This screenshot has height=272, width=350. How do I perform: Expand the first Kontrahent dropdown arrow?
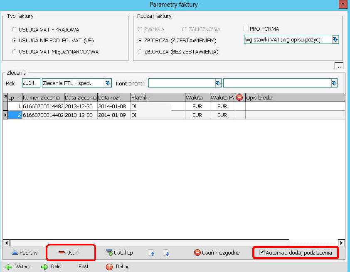point(218,83)
